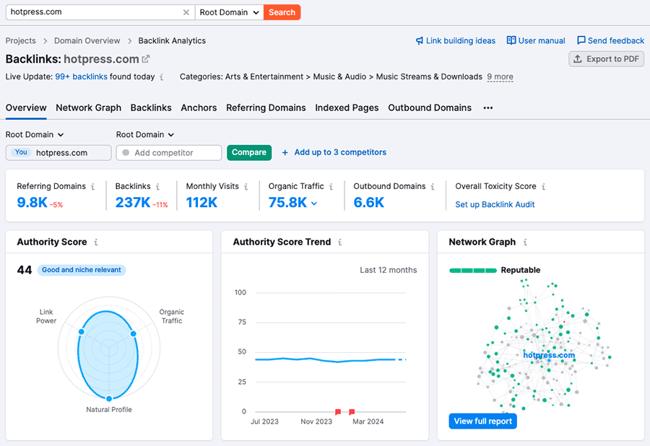Open the Root Domain dropdown beside Search

(x=229, y=12)
